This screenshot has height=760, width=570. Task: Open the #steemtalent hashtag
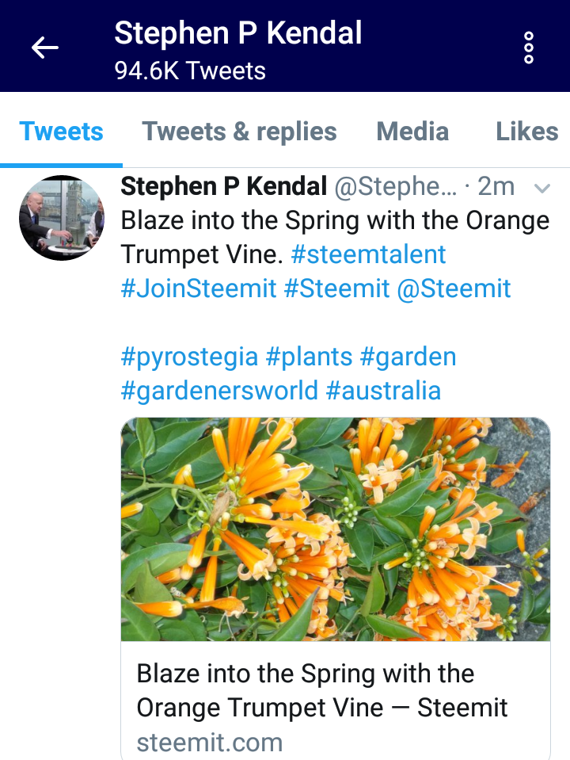[x=368, y=254]
